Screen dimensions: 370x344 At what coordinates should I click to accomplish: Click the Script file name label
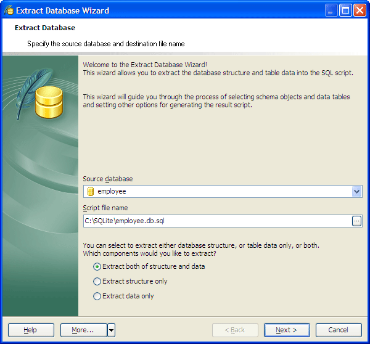pos(105,208)
